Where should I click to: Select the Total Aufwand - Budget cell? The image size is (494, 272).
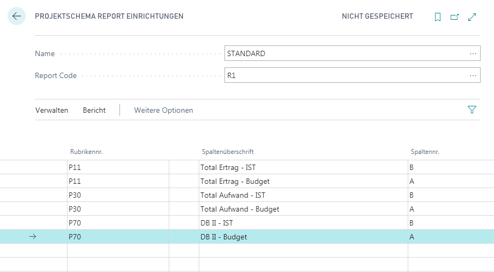point(303,209)
